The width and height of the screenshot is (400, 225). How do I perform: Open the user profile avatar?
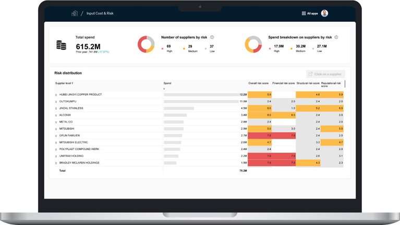(324, 13)
